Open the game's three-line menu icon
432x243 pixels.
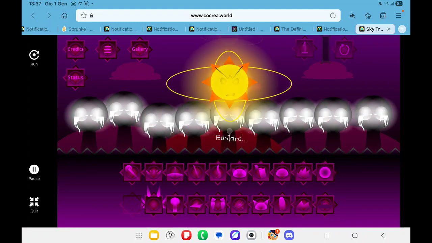tap(107, 50)
